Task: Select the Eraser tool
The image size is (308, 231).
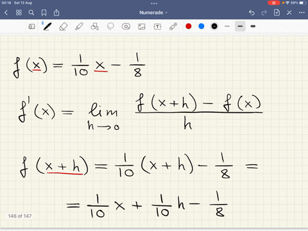Action: pos(64,26)
